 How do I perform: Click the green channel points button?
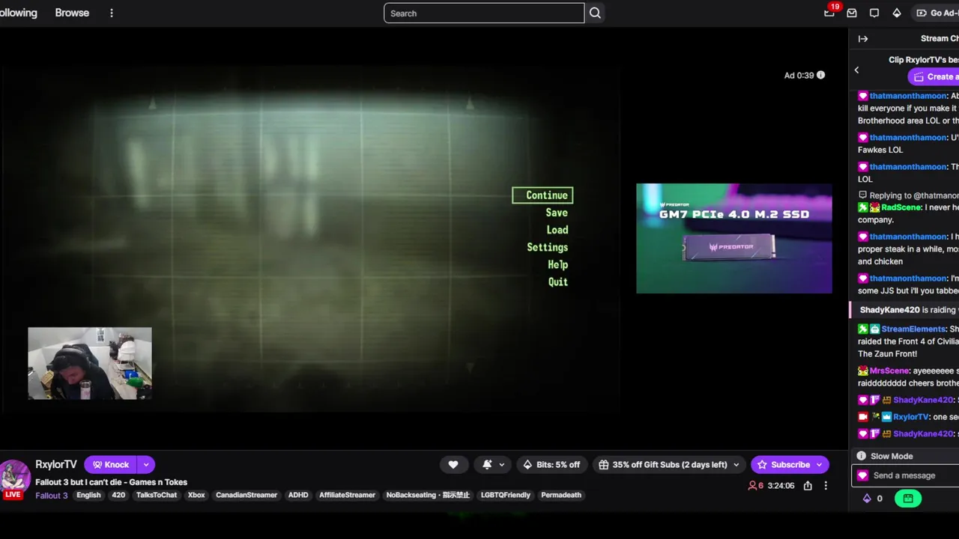[908, 499]
